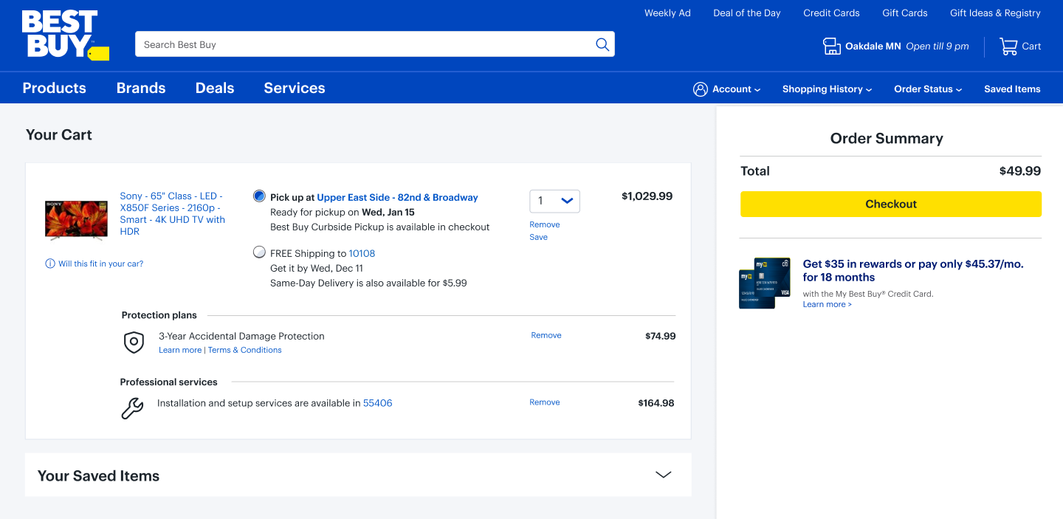Open the shopping cart icon
The width and height of the screenshot is (1063, 519).
[x=1008, y=47]
